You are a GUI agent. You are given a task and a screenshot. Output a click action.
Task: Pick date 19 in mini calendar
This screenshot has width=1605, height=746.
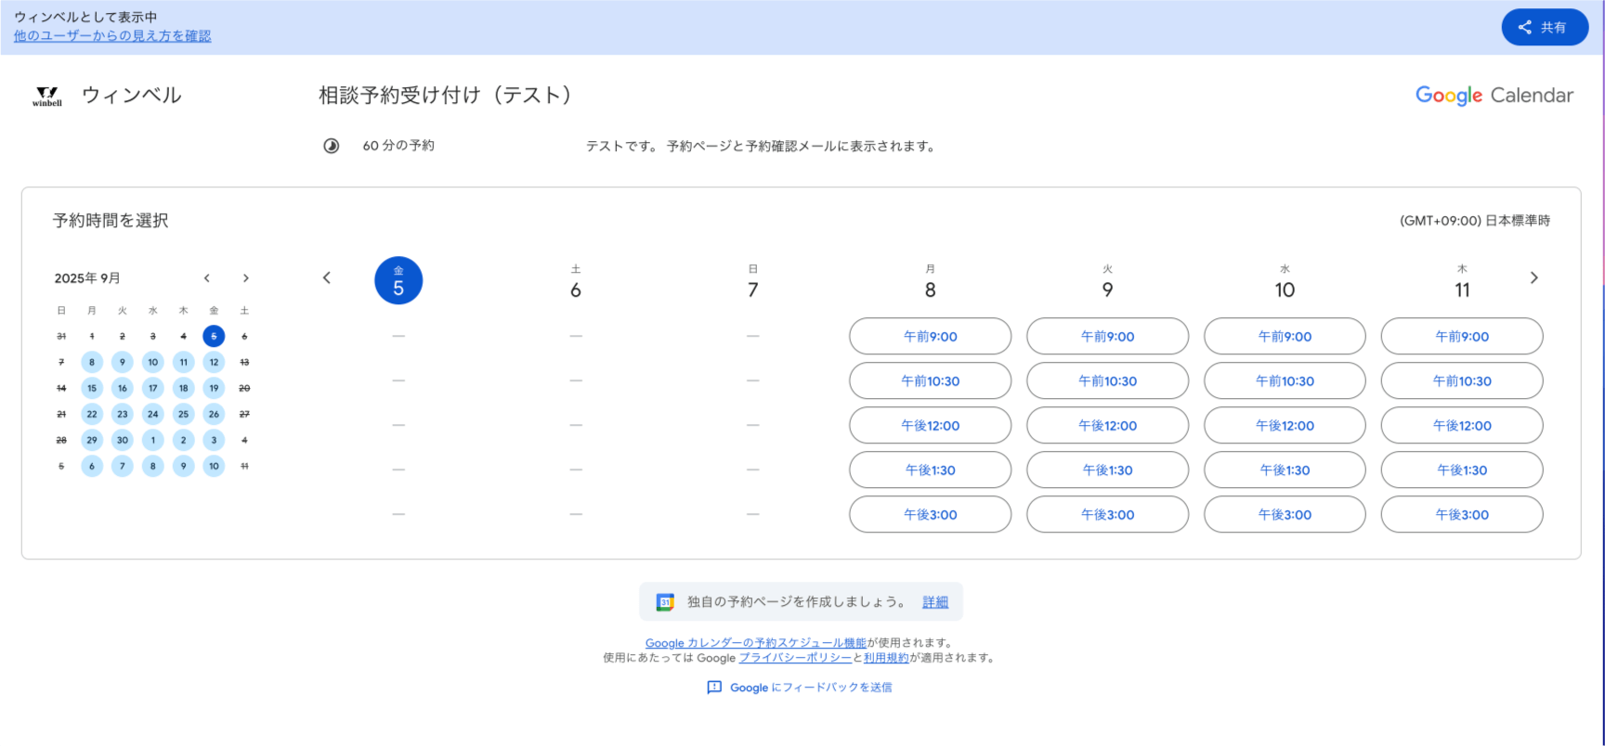[x=214, y=388]
